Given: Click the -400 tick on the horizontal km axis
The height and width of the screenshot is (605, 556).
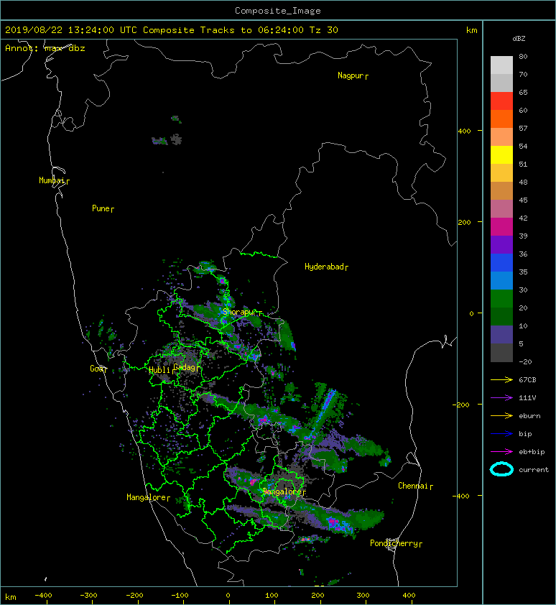Looking at the screenshot, I should click(x=43, y=596).
